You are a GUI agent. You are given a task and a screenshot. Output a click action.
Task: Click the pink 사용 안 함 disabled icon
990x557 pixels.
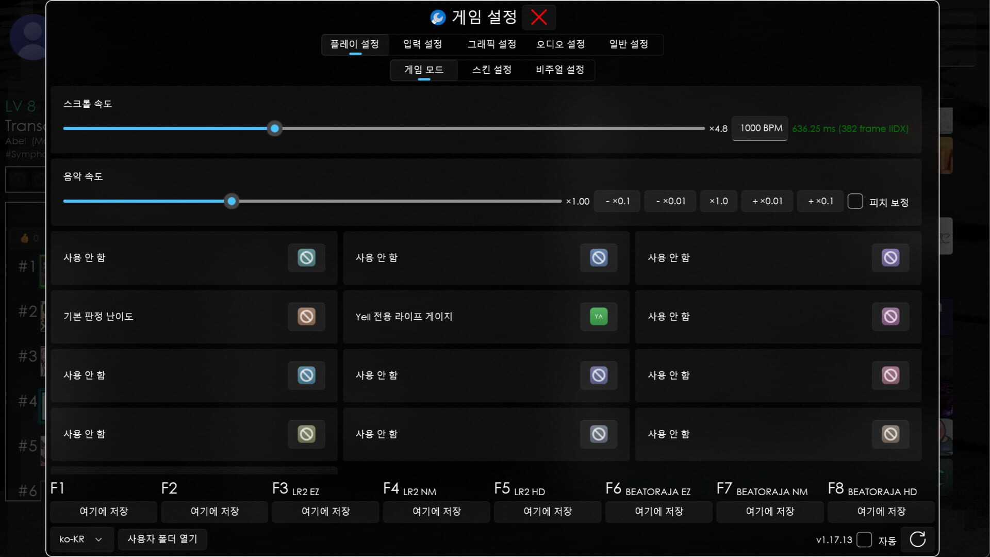coord(890,375)
